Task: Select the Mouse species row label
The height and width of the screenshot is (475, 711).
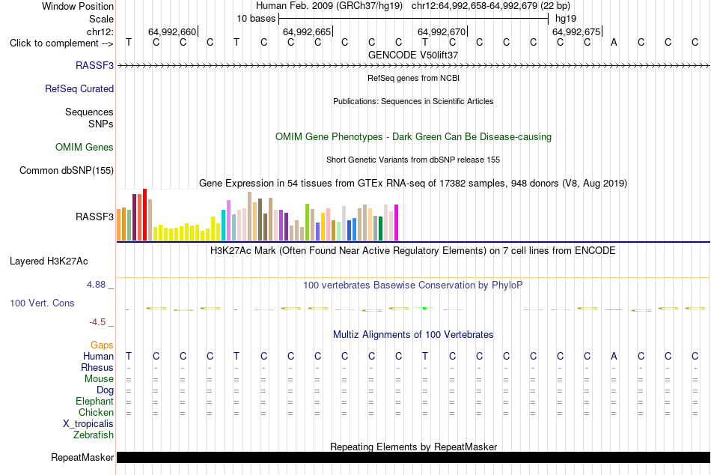Action: click(99, 379)
